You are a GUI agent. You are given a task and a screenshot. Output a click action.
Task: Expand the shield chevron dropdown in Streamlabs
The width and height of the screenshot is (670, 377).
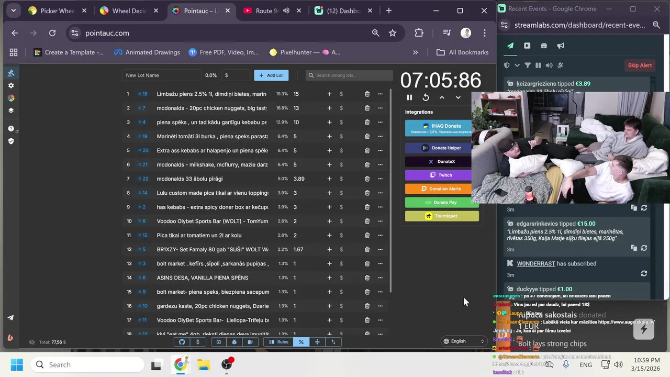click(517, 65)
